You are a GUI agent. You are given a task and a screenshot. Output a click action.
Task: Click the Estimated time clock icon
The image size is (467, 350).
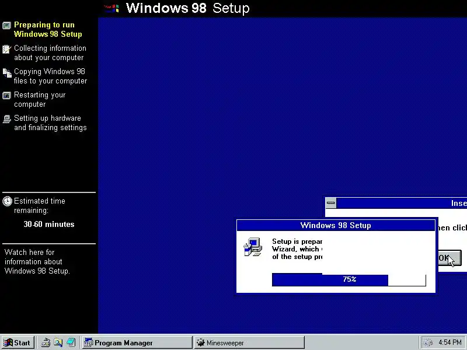pos(7,201)
